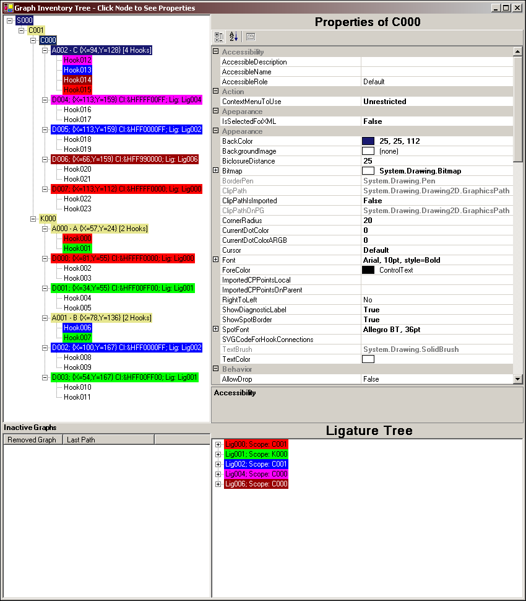Click the BackColor dark blue swatch
This screenshot has height=601, width=526.
[368, 141]
